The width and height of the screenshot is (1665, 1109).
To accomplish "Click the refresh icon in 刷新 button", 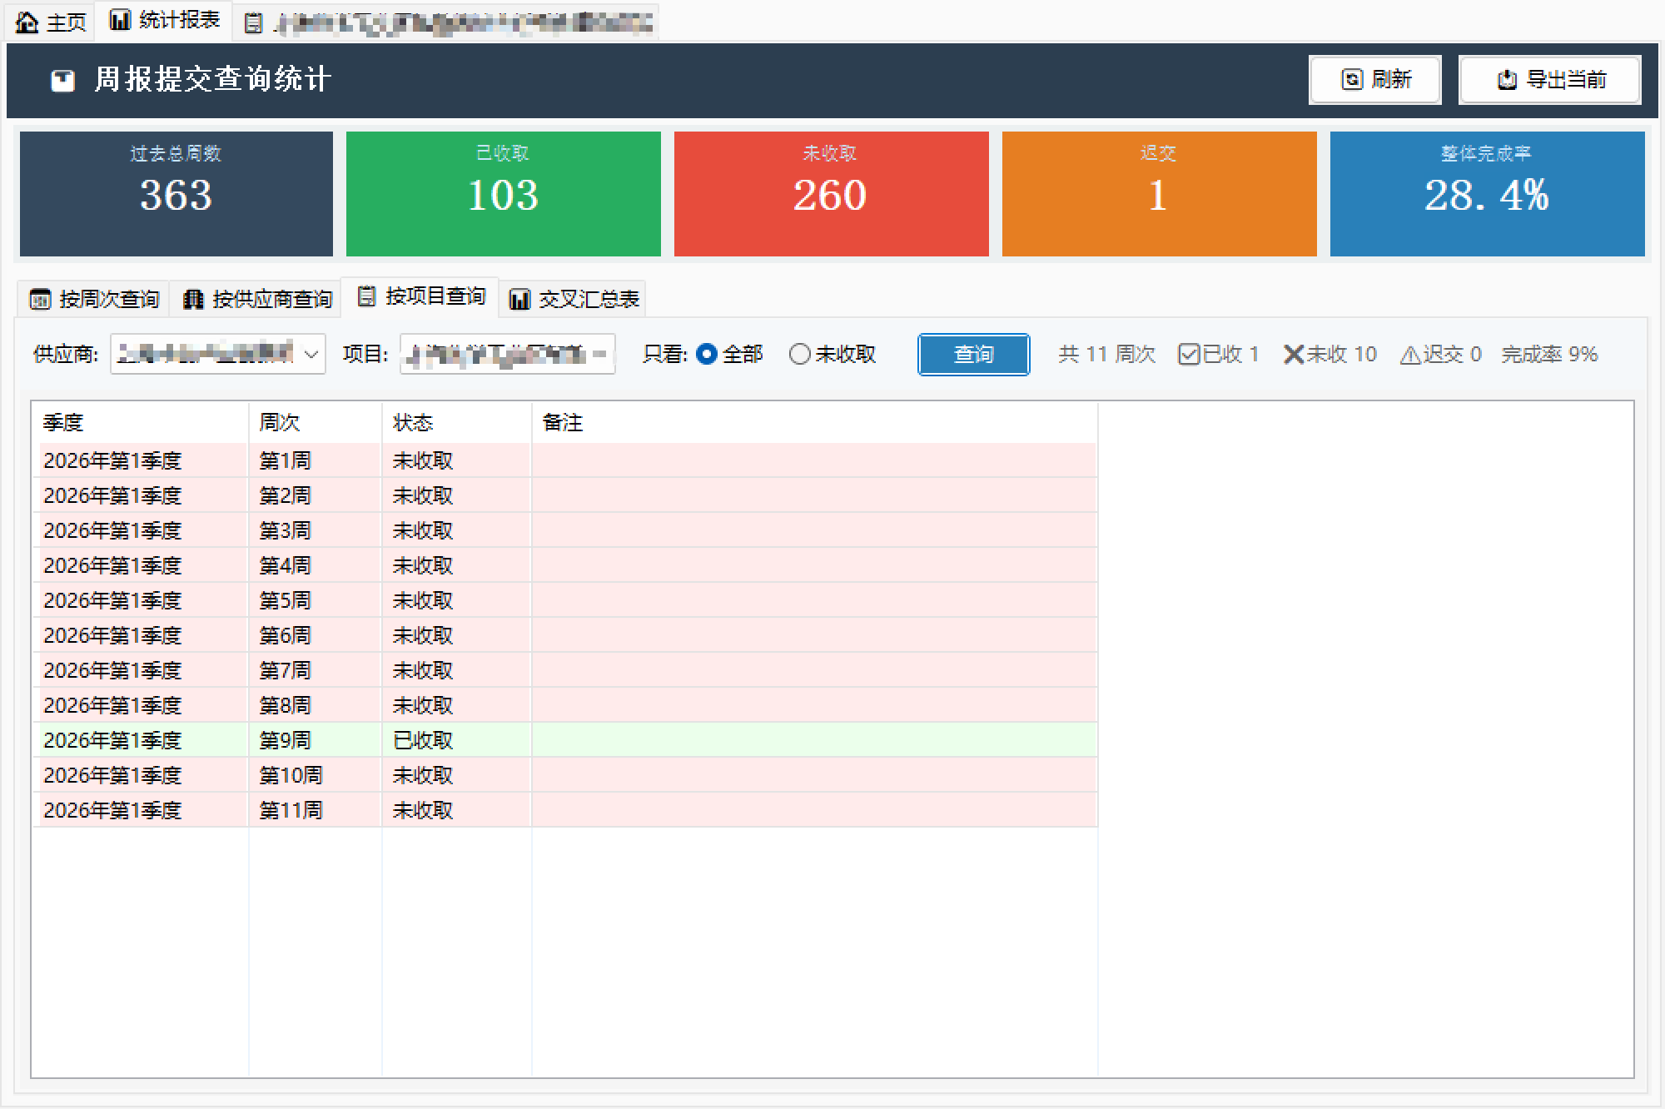I will coord(1352,80).
